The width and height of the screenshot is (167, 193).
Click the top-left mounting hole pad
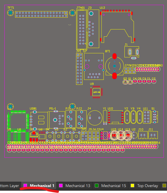(10, 12)
